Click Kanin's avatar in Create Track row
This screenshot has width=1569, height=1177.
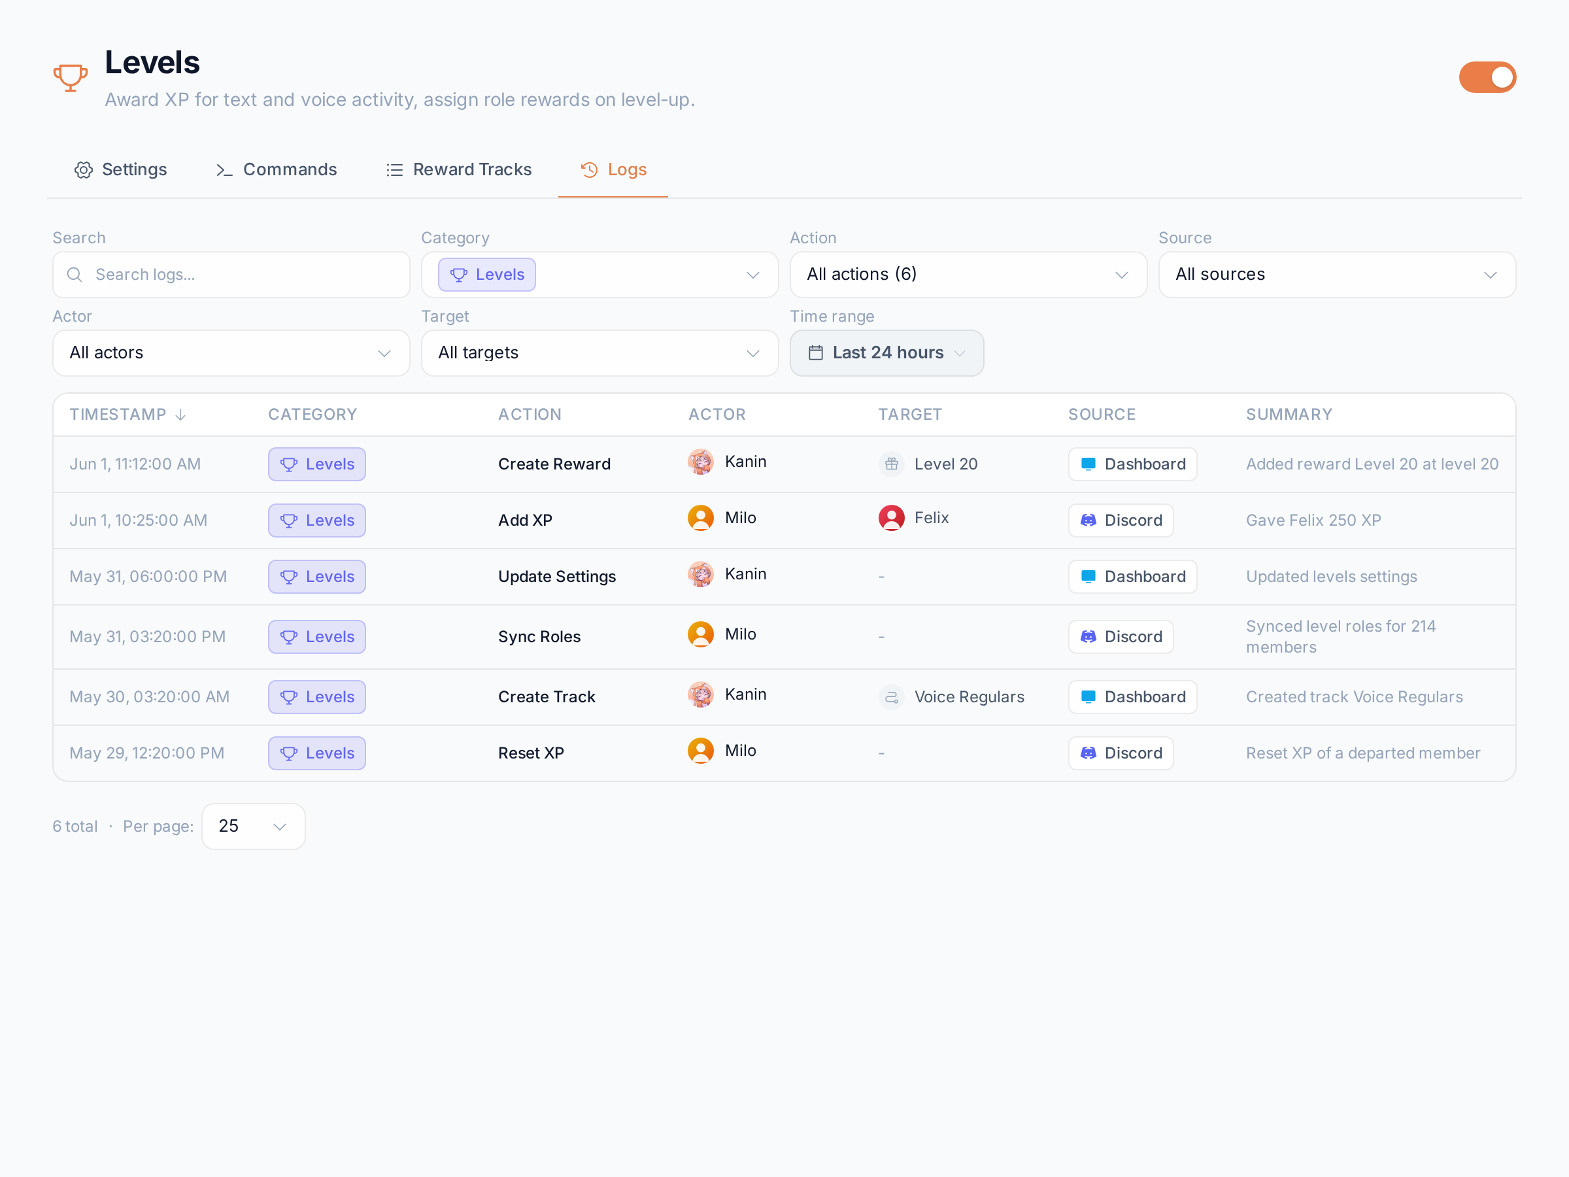701,694
